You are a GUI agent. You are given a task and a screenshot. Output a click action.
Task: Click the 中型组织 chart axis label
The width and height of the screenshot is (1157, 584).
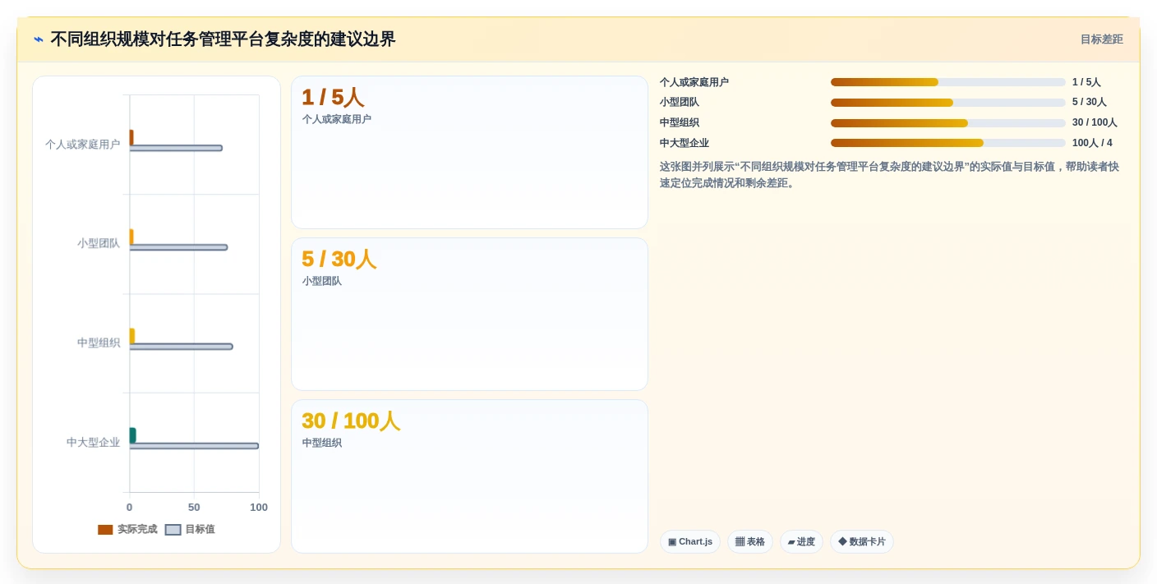click(x=99, y=343)
